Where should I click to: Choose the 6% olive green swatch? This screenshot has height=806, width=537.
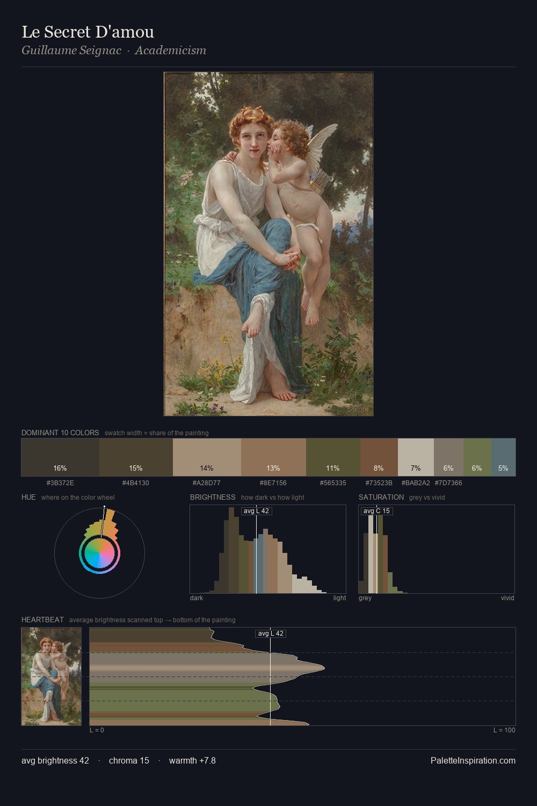(477, 457)
